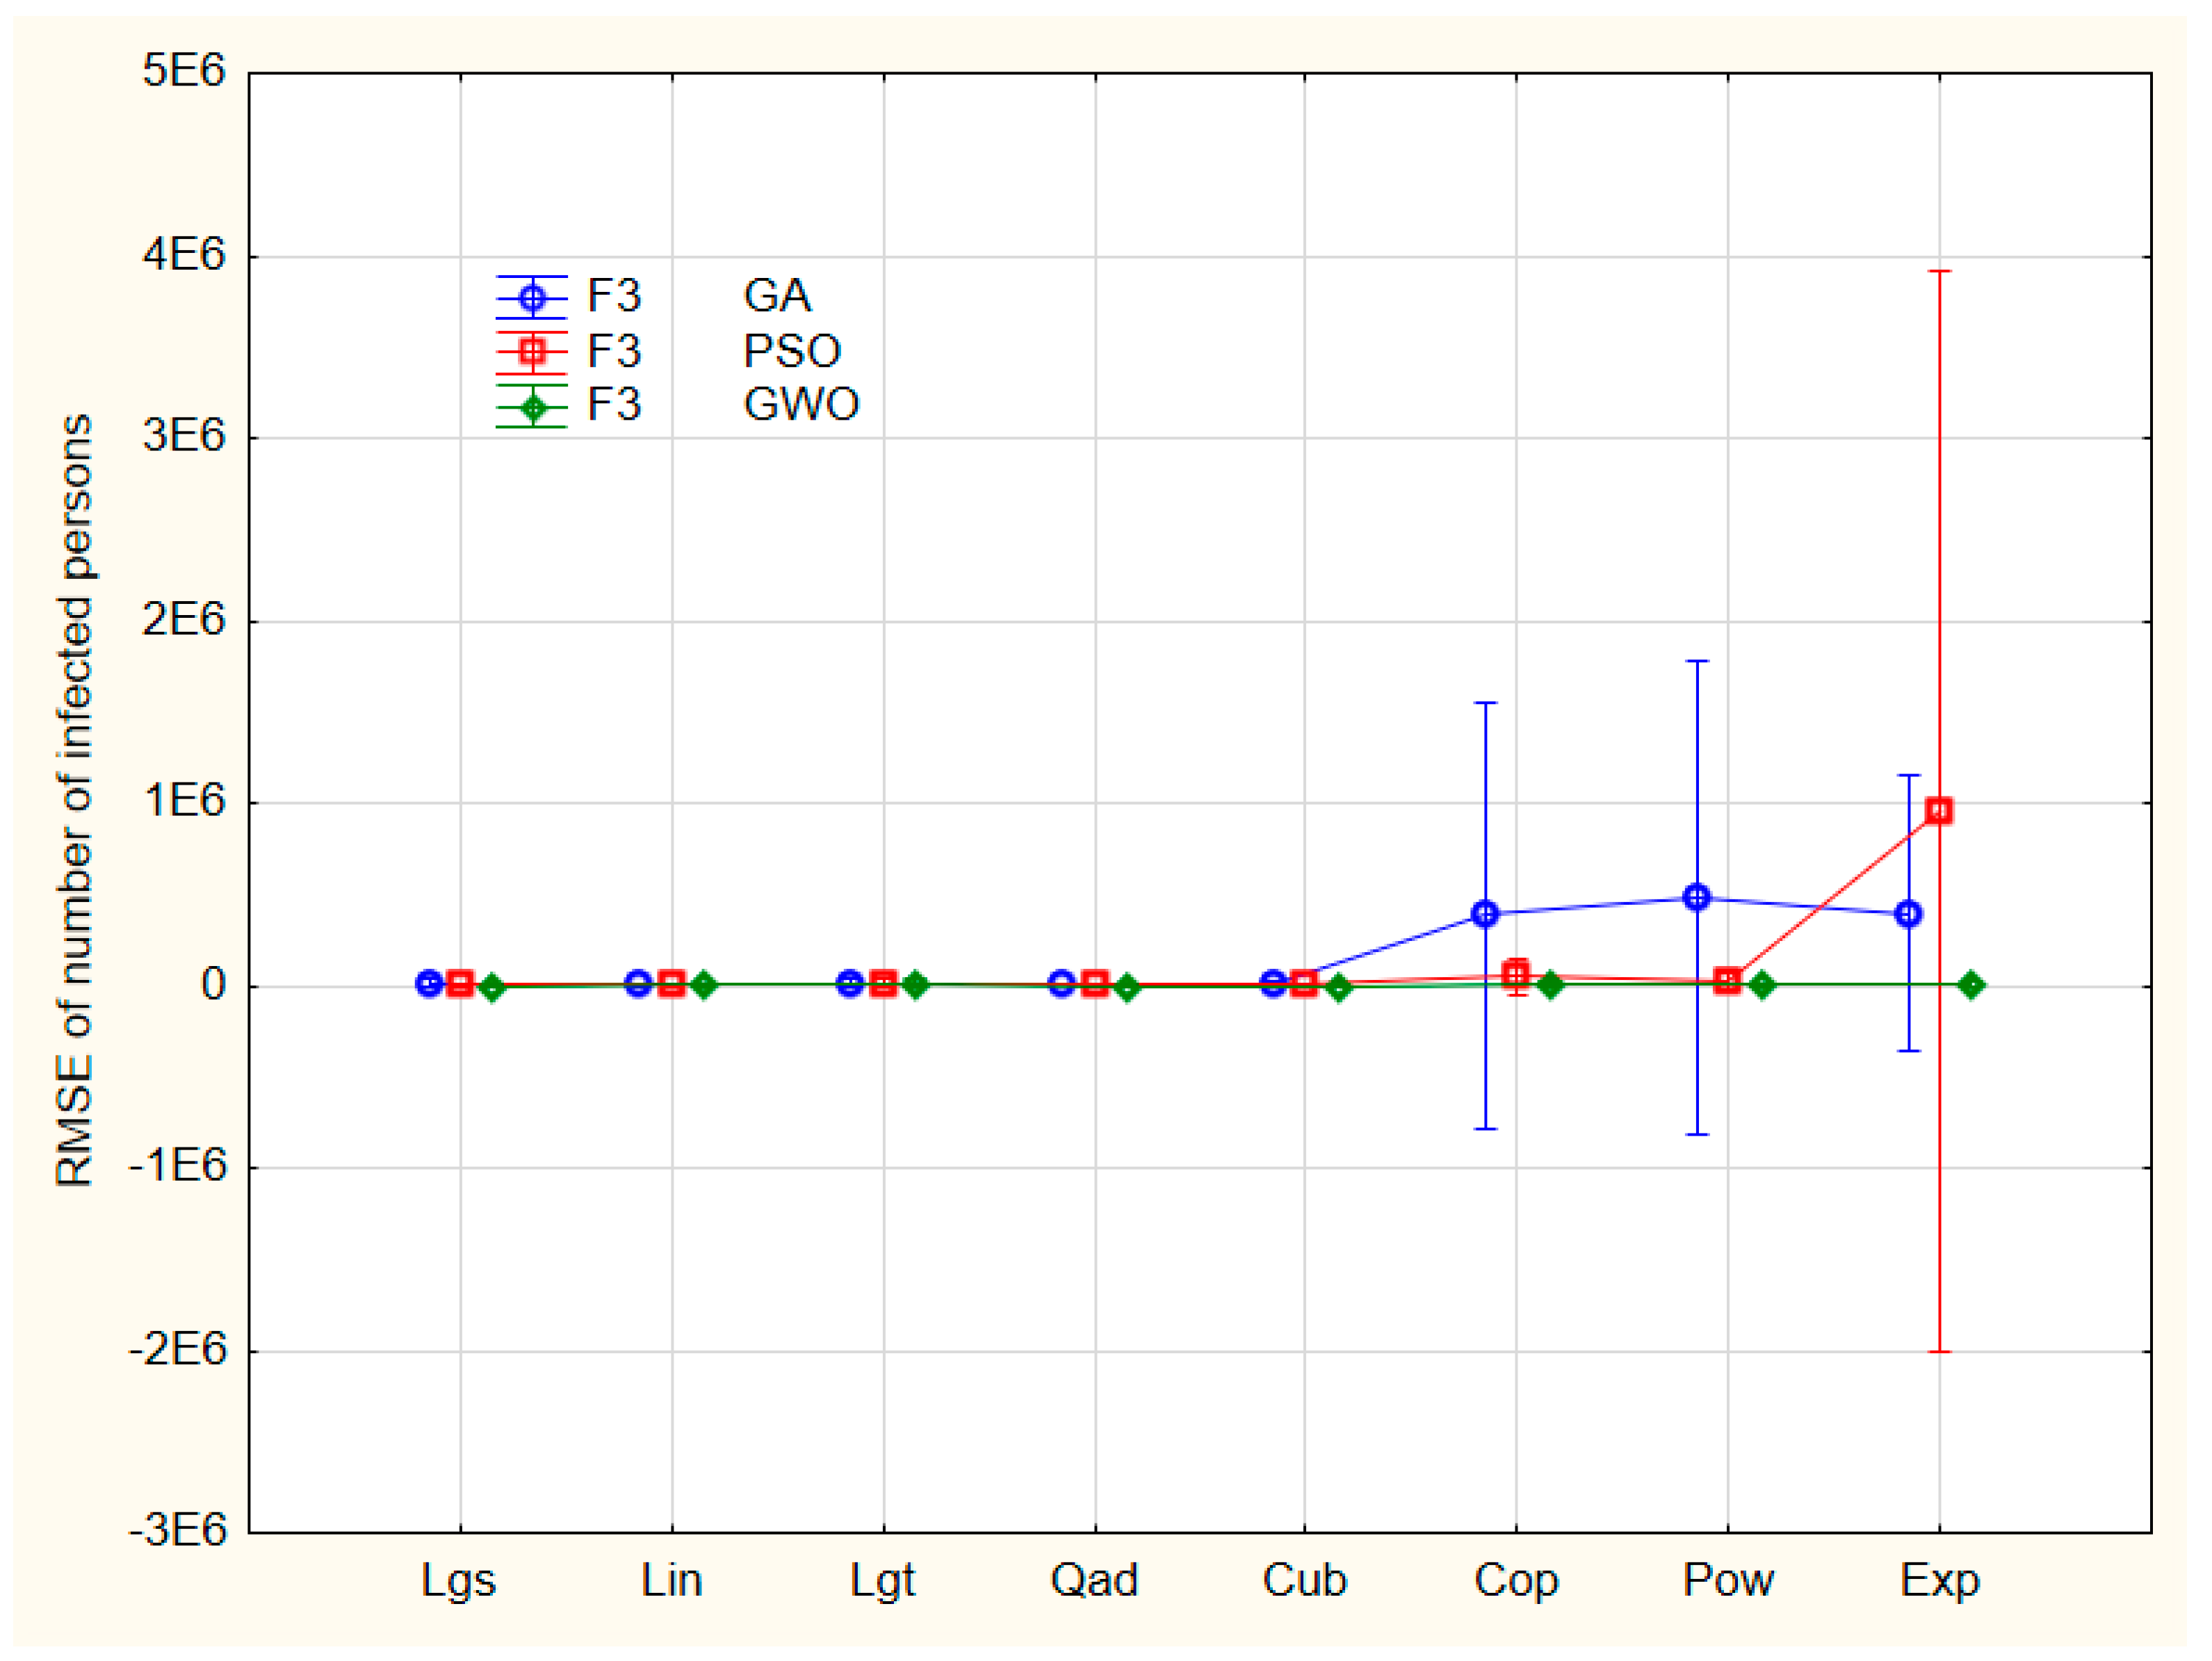Click the Cub x-axis label
This screenshot has height=1661, width=2212.
1304,1579
